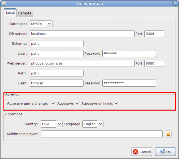This screenshot has height=159, width=179.
Task: Click the tomcat User field
Action: pos(57,83)
